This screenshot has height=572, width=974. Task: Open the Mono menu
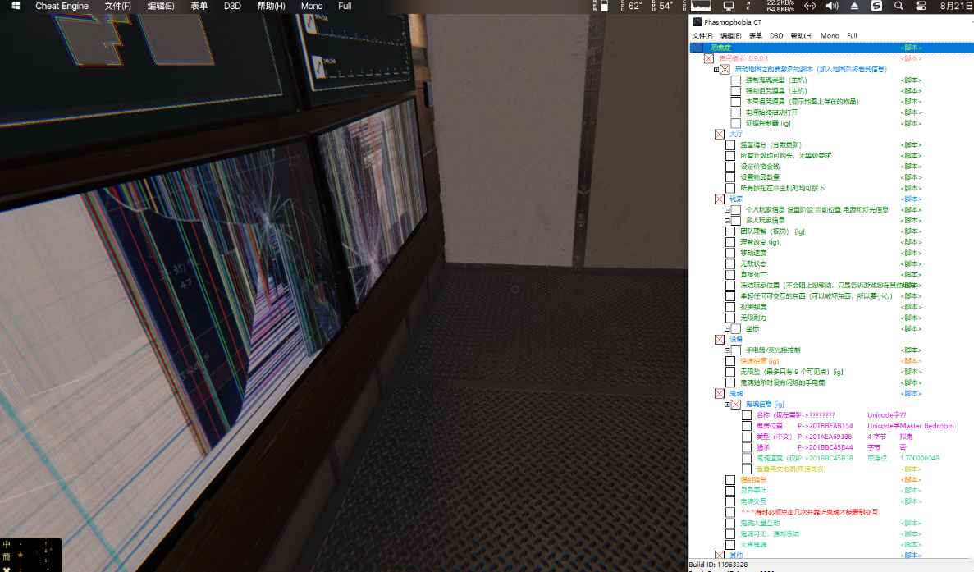coord(829,35)
